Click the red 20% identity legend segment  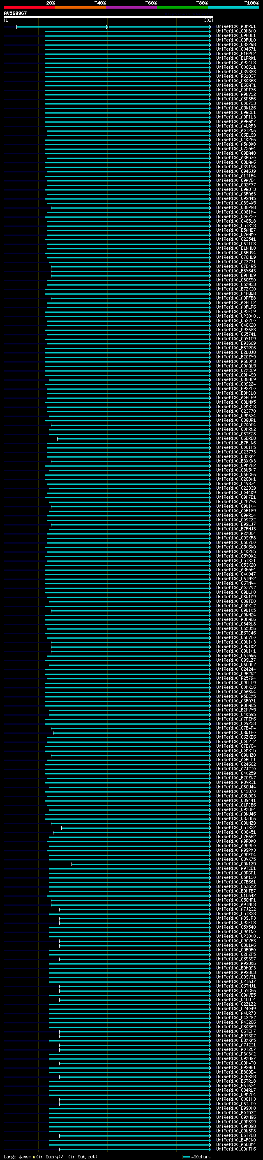click(x=29, y=7)
